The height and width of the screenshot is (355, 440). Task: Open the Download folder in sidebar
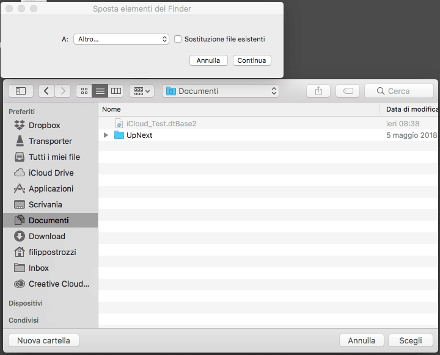(x=51, y=236)
